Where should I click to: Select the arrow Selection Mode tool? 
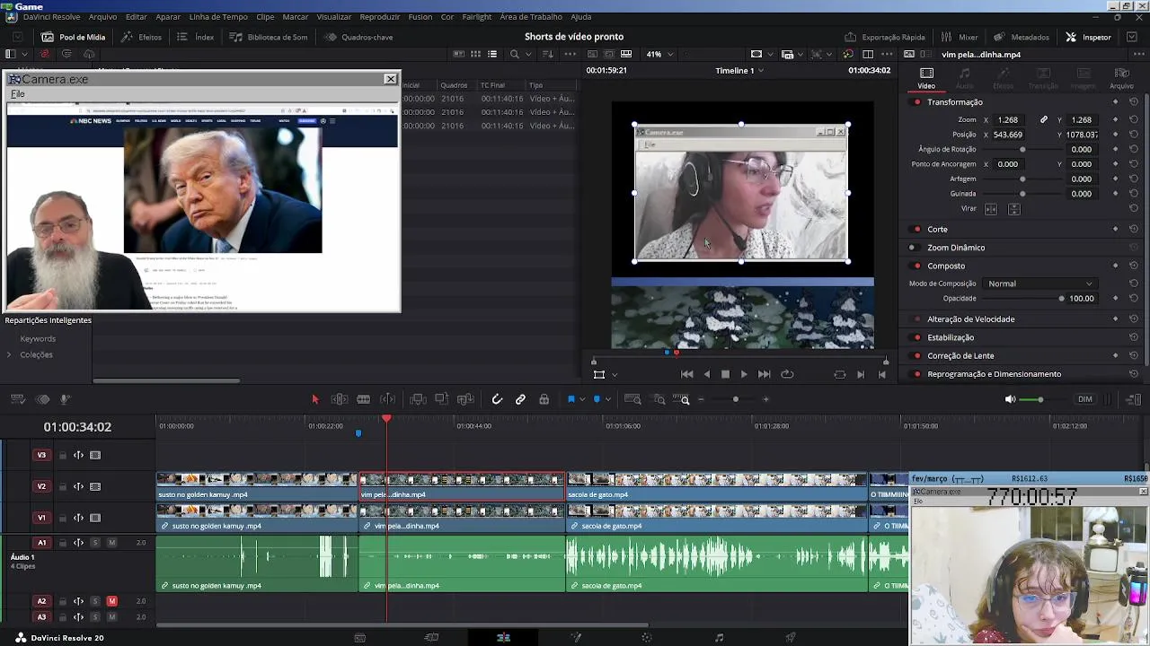tap(315, 399)
